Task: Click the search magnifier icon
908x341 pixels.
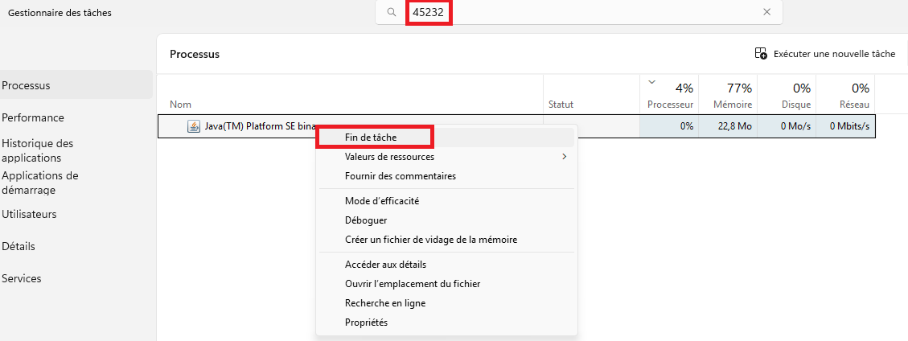Action: [x=392, y=12]
